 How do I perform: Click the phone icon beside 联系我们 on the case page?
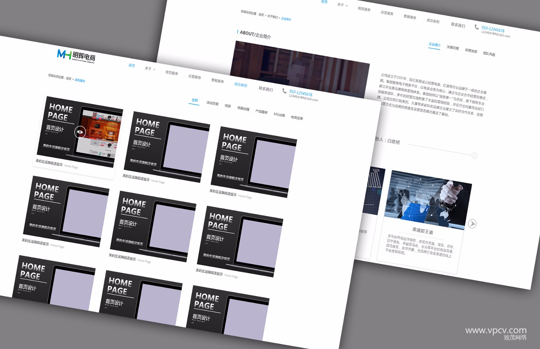[285, 90]
